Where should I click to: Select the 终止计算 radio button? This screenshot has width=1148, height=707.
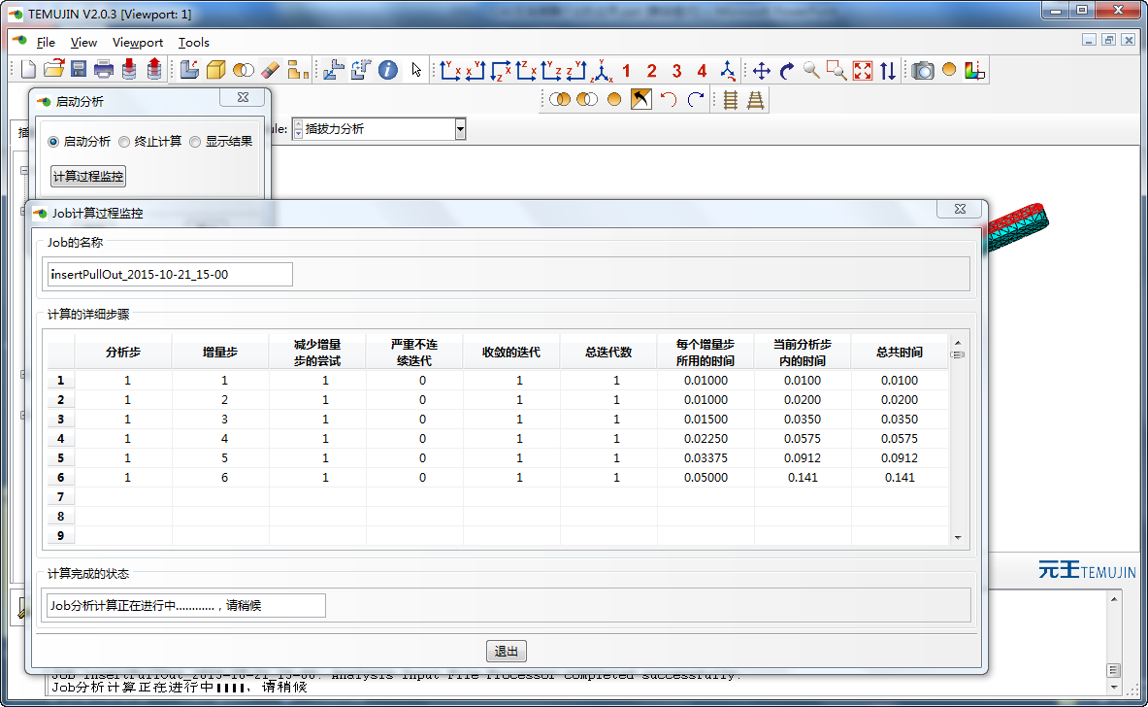point(124,142)
